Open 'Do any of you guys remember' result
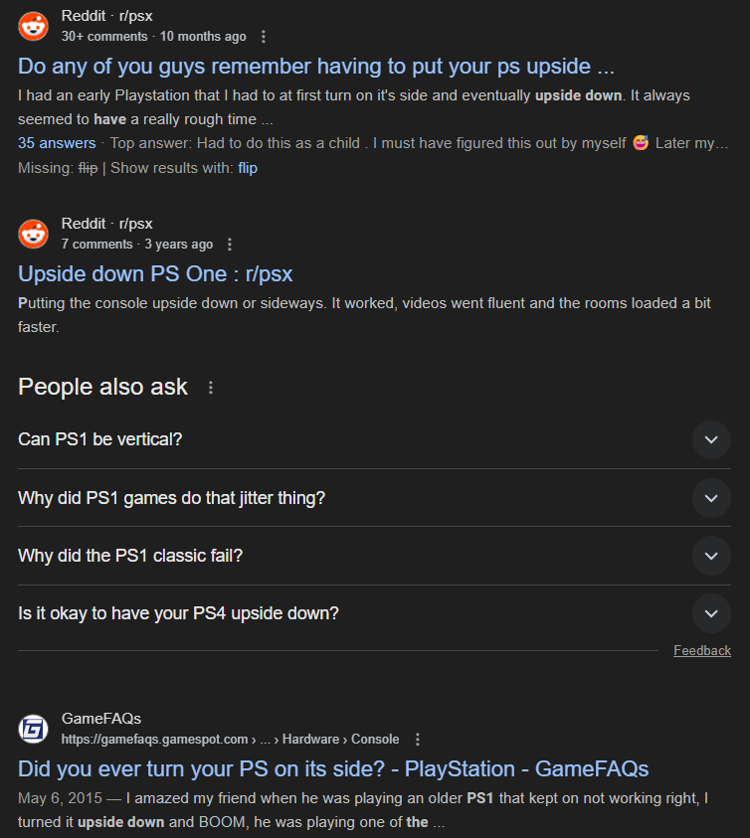 click(316, 67)
